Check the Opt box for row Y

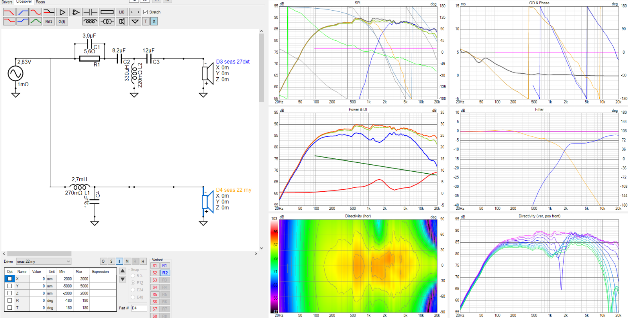coord(10,286)
